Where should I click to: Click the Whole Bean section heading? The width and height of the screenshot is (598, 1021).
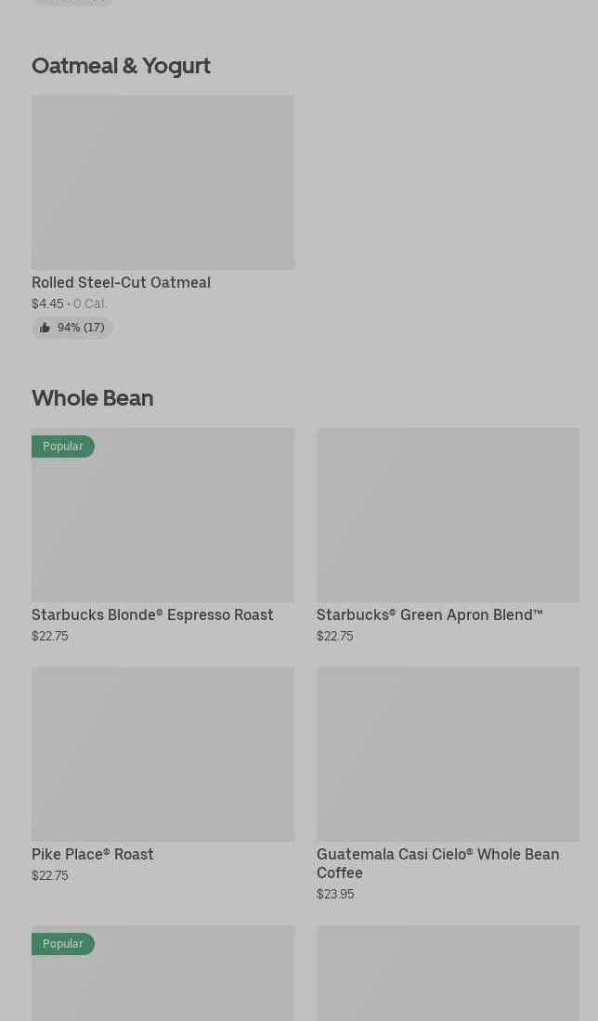92,398
